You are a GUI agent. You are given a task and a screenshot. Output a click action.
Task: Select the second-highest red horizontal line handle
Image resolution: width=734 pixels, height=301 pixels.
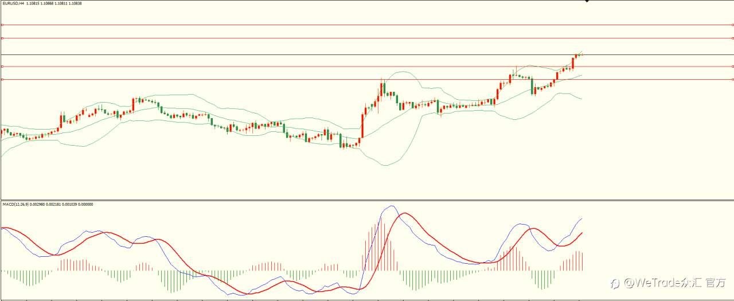2,38
